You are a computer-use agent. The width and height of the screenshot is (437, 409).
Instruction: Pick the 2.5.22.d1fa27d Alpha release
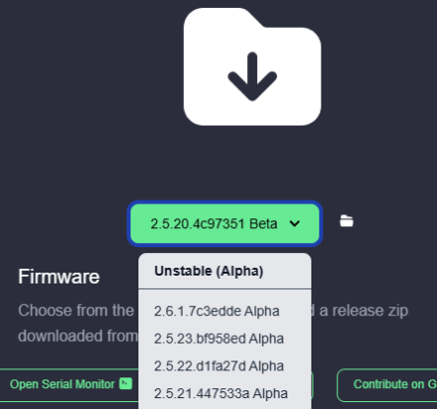[x=218, y=366]
